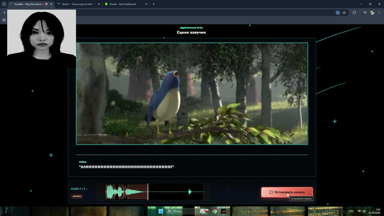The width and height of the screenshot is (384, 216).
Task: Expand the hidden system tray icons chevron
Action: point(337,211)
